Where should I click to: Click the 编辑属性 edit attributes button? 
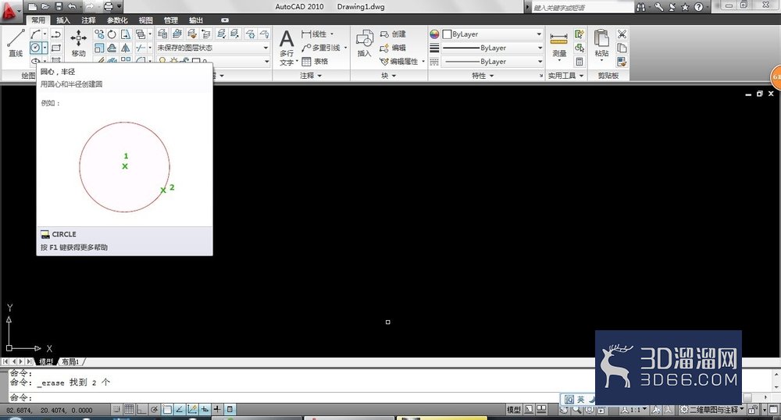point(401,62)
